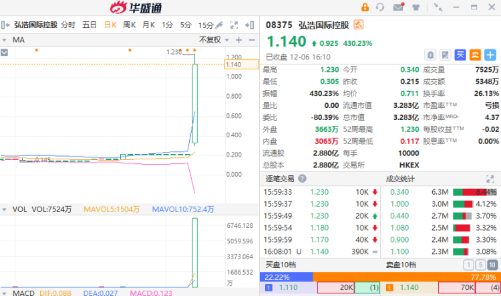The image size is (501, 296).
Task: Open the messages envelope icon
Action: click(398, 7)
